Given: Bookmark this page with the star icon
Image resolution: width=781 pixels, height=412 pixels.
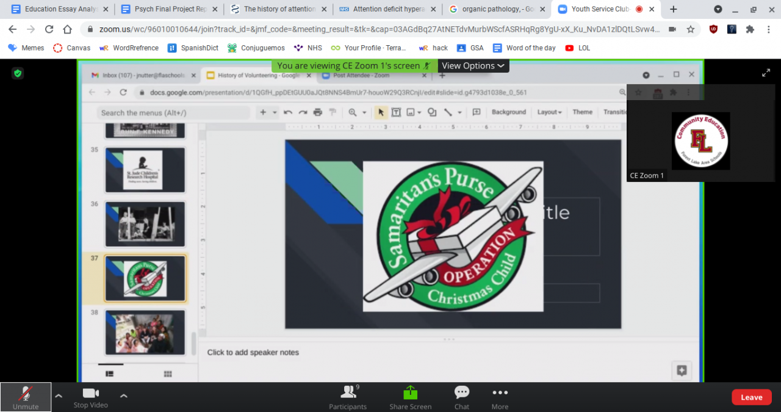Looking at the screenshot, I should pos(691,29).
